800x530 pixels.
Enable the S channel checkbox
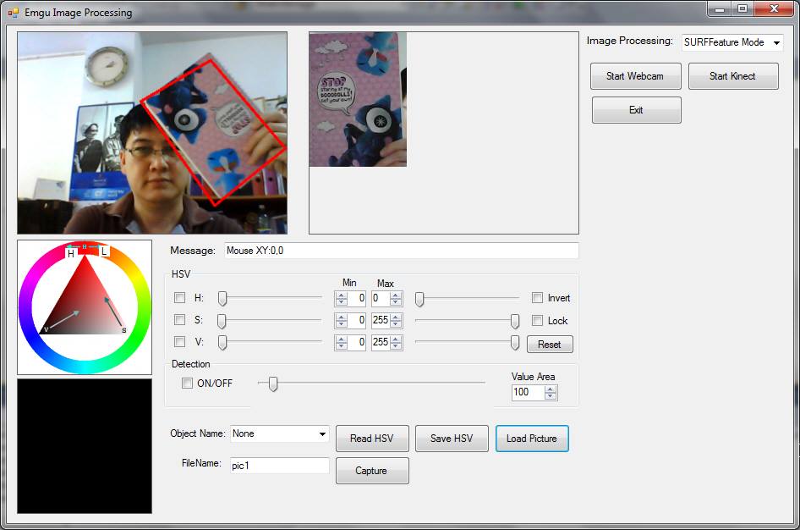[179, 320]
